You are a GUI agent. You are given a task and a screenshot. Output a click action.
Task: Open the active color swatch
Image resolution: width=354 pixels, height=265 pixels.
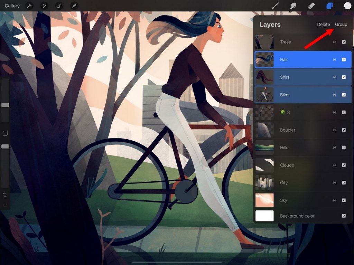pyautogui.click(x=347, y=6)
